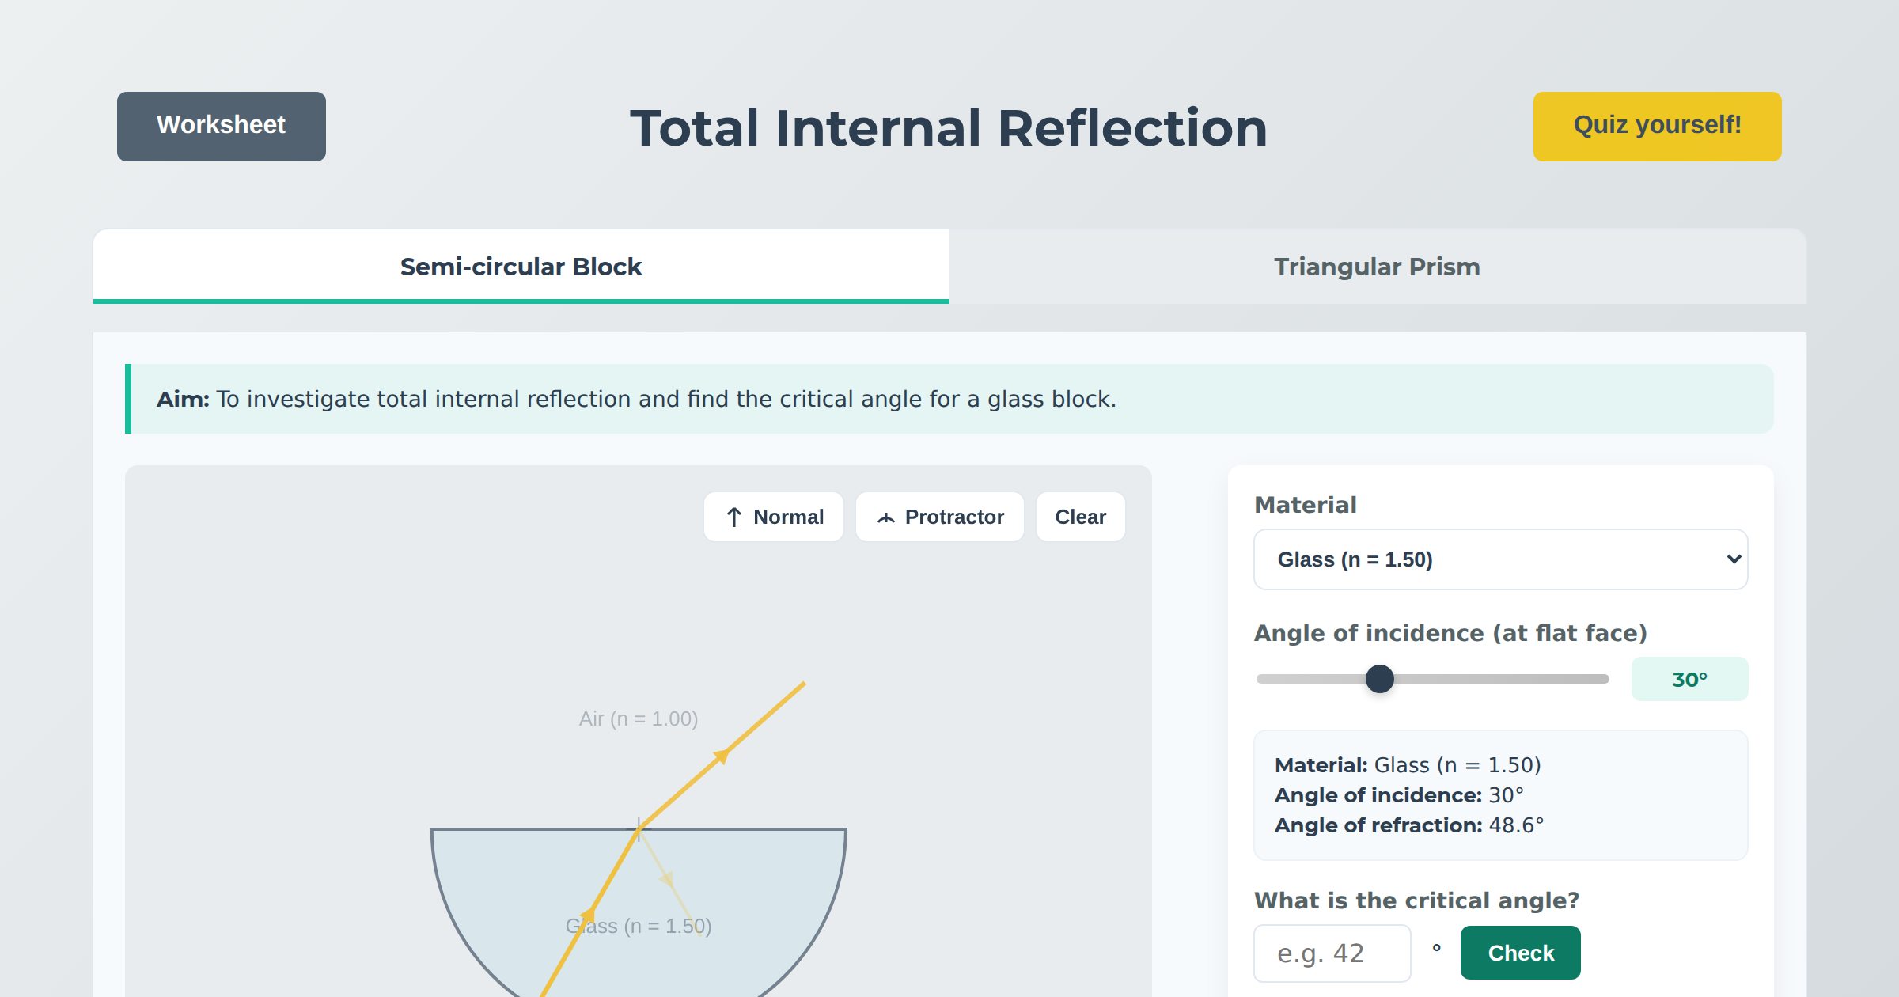The height and width of the screenshot is (997, 1899).
Task: Click the Material heading label
Action: pos(1306,505)
